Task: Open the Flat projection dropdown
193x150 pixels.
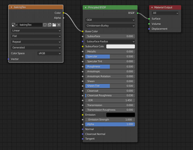Action: [36, 36]
